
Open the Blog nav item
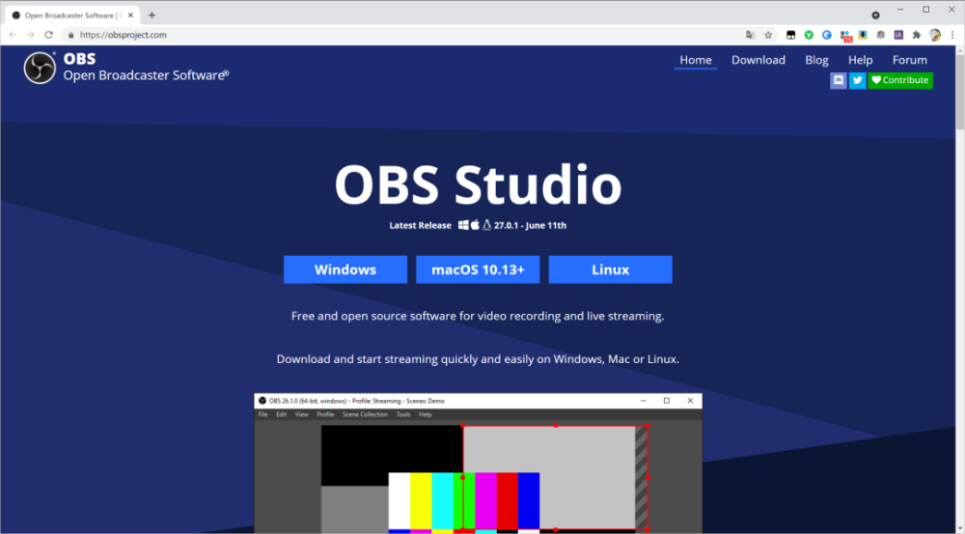click(816, 60)
